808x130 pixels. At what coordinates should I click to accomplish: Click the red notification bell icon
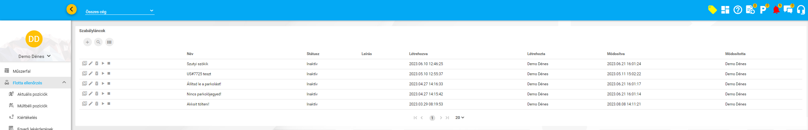tap(776, 10)
